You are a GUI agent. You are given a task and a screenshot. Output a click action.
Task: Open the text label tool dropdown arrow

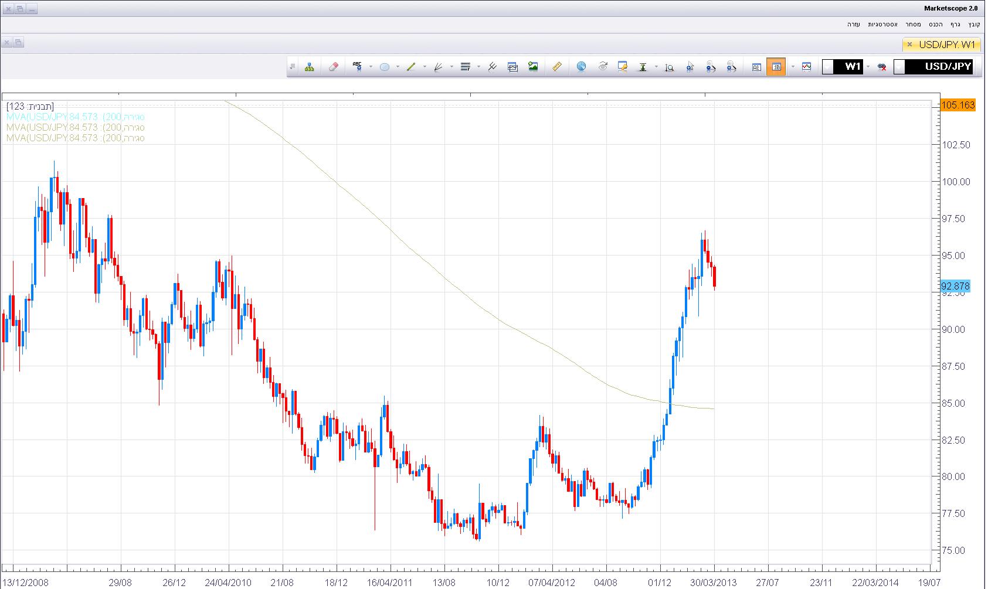coord(371,67)
